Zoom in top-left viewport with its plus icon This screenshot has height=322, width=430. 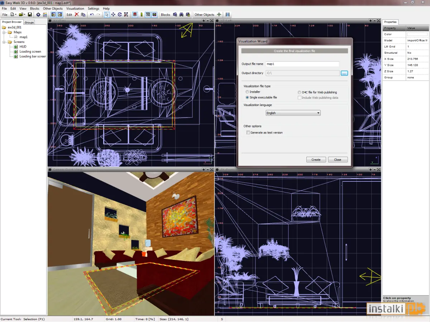click(x=204, y=21)
